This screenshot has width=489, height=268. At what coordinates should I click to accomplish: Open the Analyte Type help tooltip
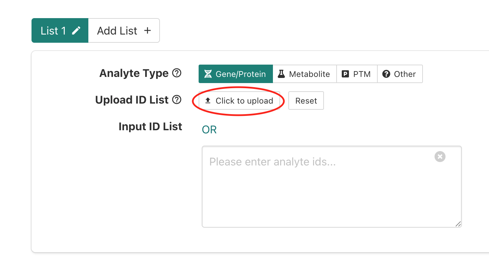click(x=177, y=73)
